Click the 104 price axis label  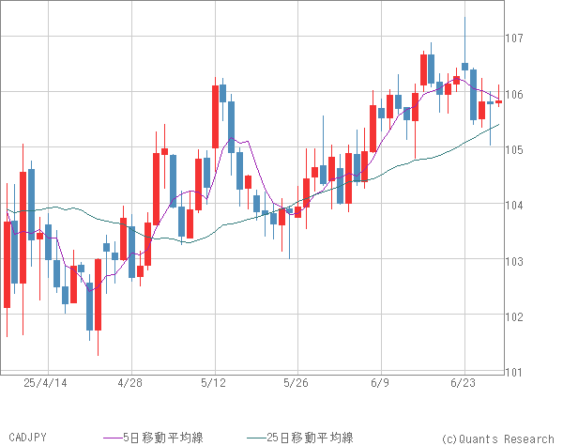point(514,206)
